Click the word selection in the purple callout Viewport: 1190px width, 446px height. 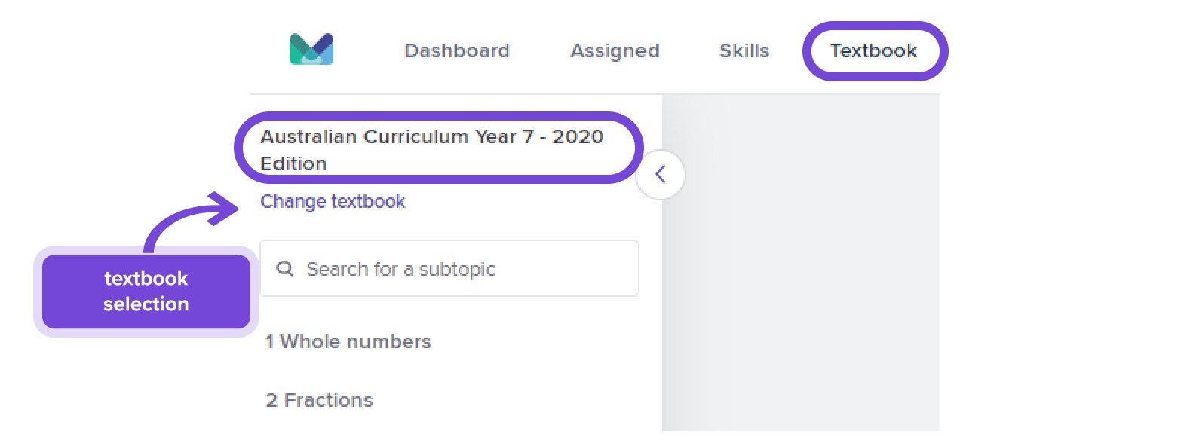146,304
